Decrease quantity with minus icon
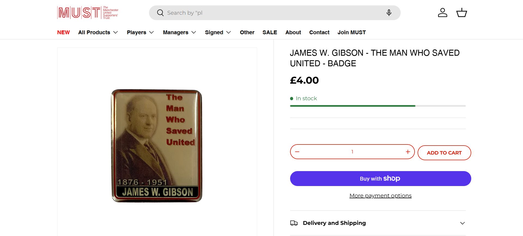This screenshot has height=236, width=523. (297, 152)
